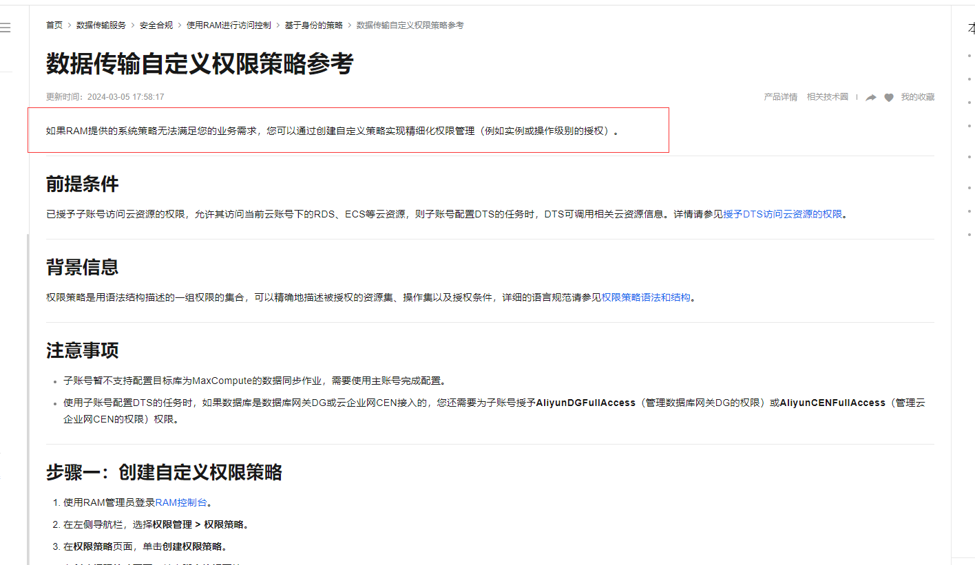Click the 更新时间 2024-03-05 timestamp
The height and width of the screenshot is (565, 975).
[x=105, y=97]
